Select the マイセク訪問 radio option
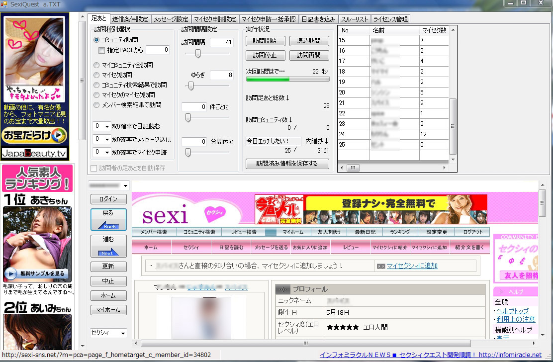The height and width of the screenshot is (362, 553). (96, 75)
